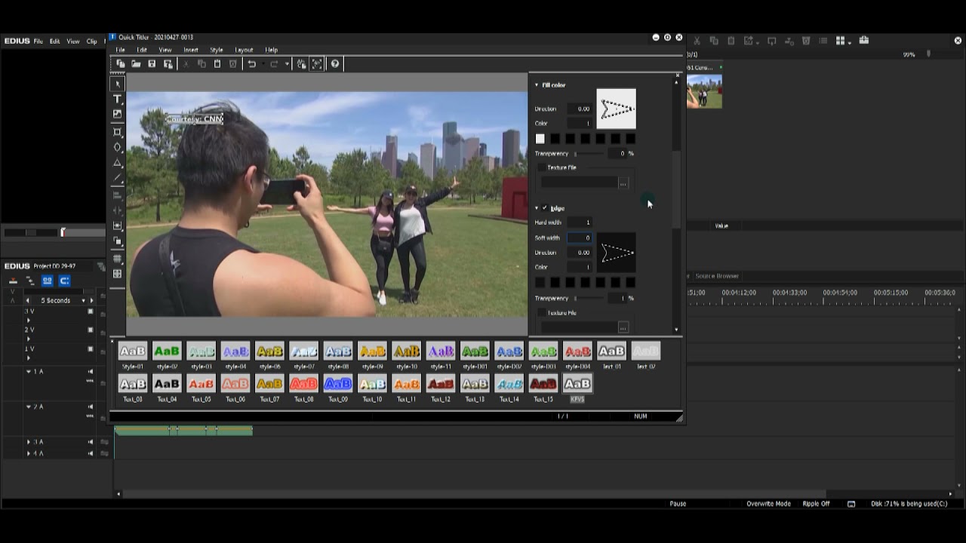Select the Image tool
The width and height of the screenshot is (966, 543).
pyautogui.click(x=118, y=115)
